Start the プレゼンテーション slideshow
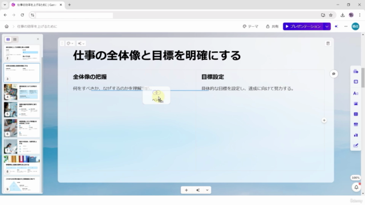 click(x=303, y=27)
